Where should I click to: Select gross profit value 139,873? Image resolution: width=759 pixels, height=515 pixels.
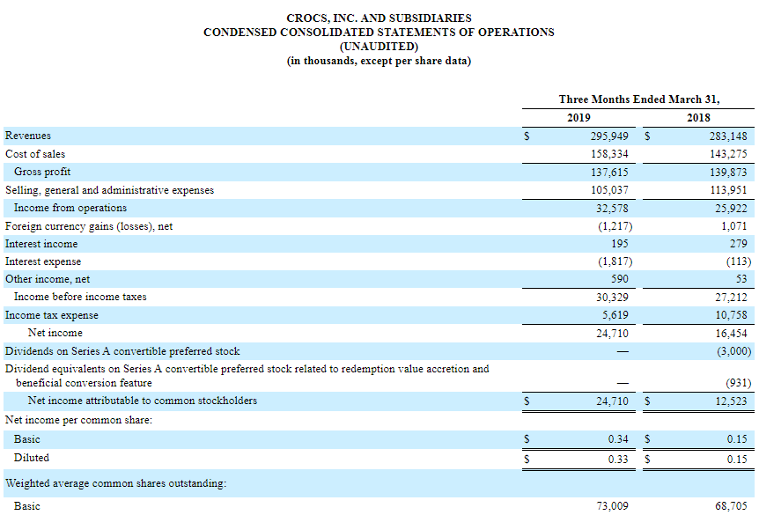[x=728, y=173]
